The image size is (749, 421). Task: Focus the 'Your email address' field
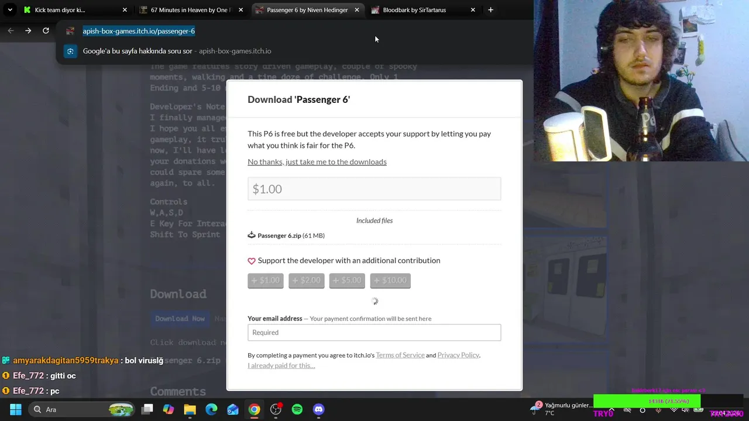[374, 332]
